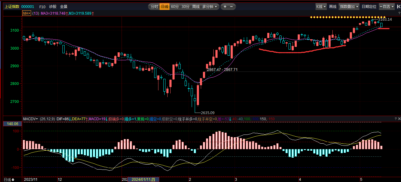The image size is (401, 182).
Task: Open the 日线 period selector at bottom-left
Action: [x=9, y=180]
